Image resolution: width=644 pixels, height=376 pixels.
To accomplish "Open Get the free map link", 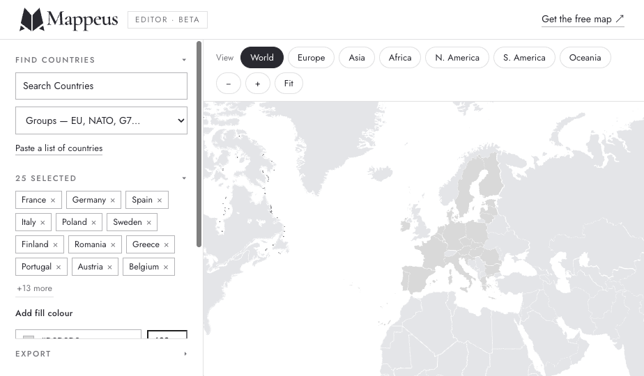I will 583,19.
